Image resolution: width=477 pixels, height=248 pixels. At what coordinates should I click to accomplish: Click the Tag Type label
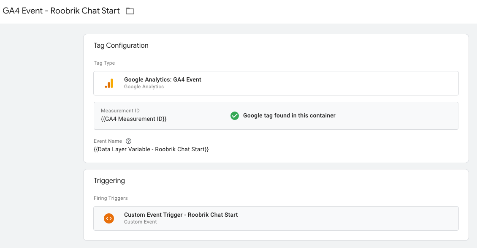coord(104,63)
